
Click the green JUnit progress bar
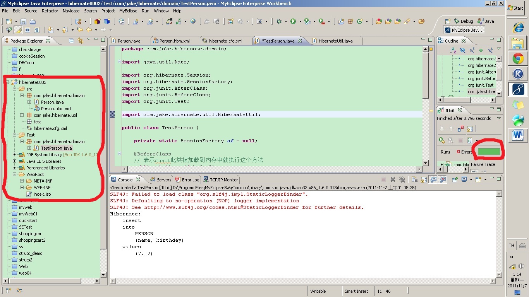[x=488, y=152]
